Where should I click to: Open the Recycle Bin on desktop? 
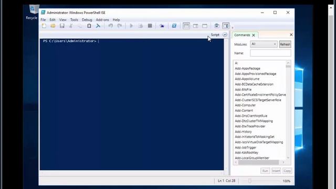[33, 12]
